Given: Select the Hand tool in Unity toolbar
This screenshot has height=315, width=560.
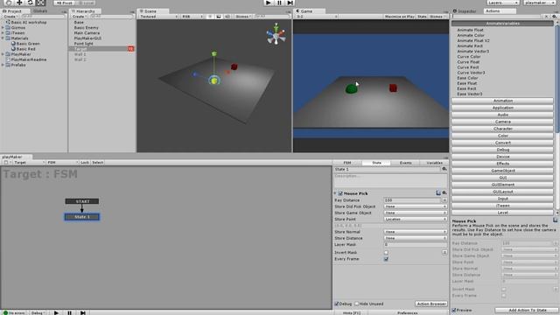Looking at the screenshot, I should [x=8, y=3].
